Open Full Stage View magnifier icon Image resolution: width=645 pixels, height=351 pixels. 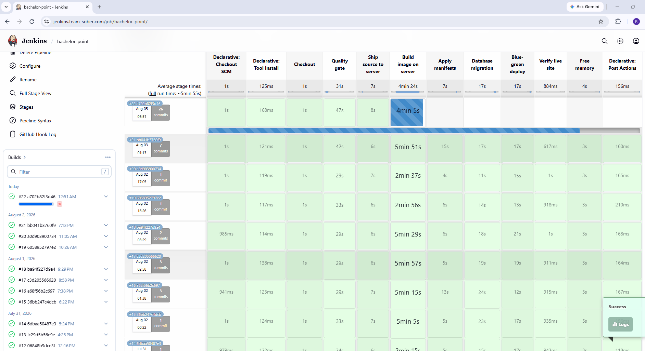(x=13, y=93)
